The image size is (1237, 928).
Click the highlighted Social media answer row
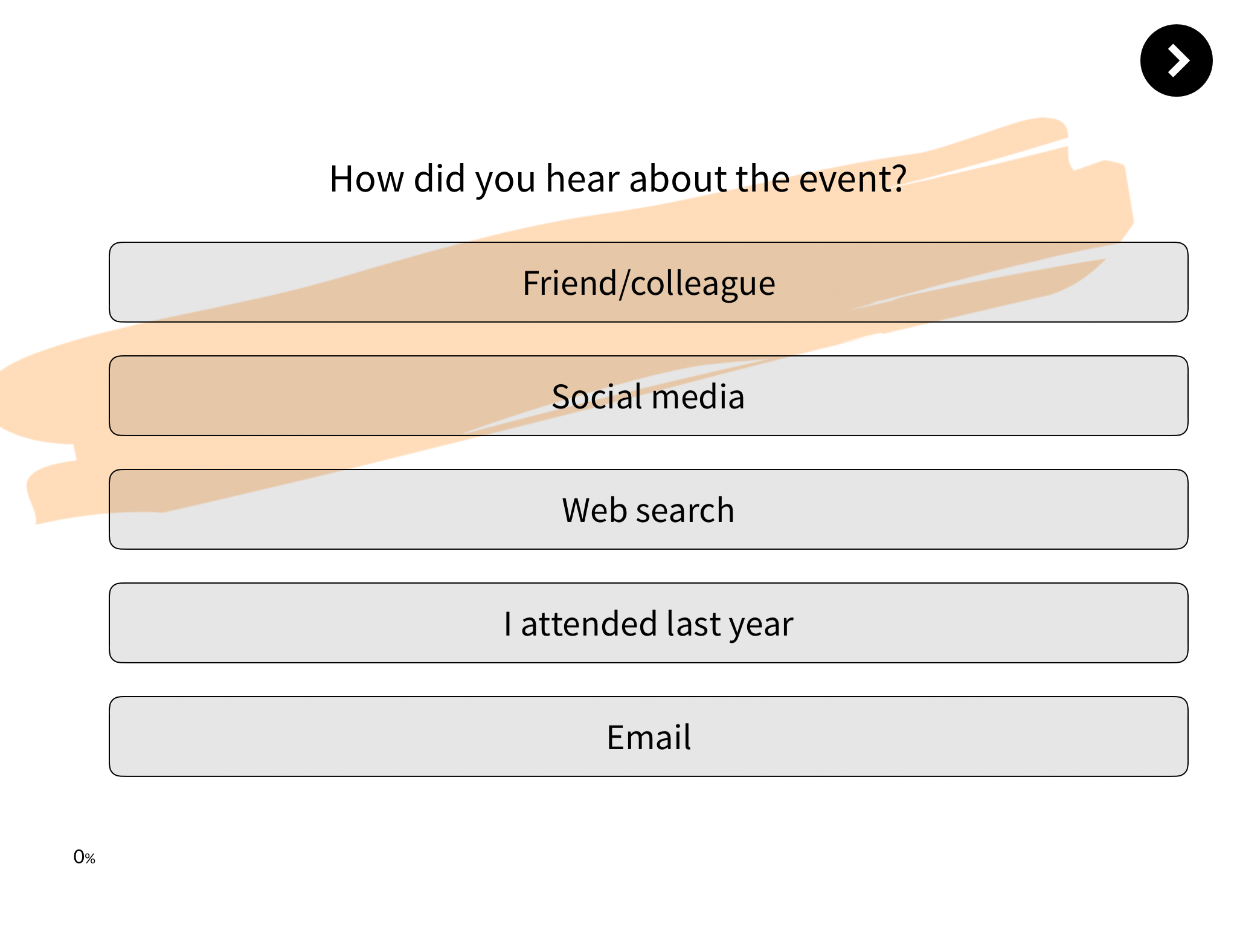coord(646,396)
